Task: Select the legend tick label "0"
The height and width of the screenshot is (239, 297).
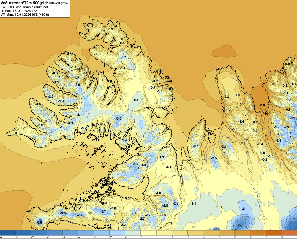Action: pos(141,237)
